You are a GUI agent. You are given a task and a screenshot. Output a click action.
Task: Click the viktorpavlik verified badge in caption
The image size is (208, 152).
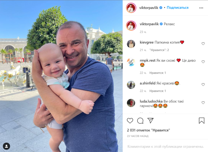tap(161, 24)
